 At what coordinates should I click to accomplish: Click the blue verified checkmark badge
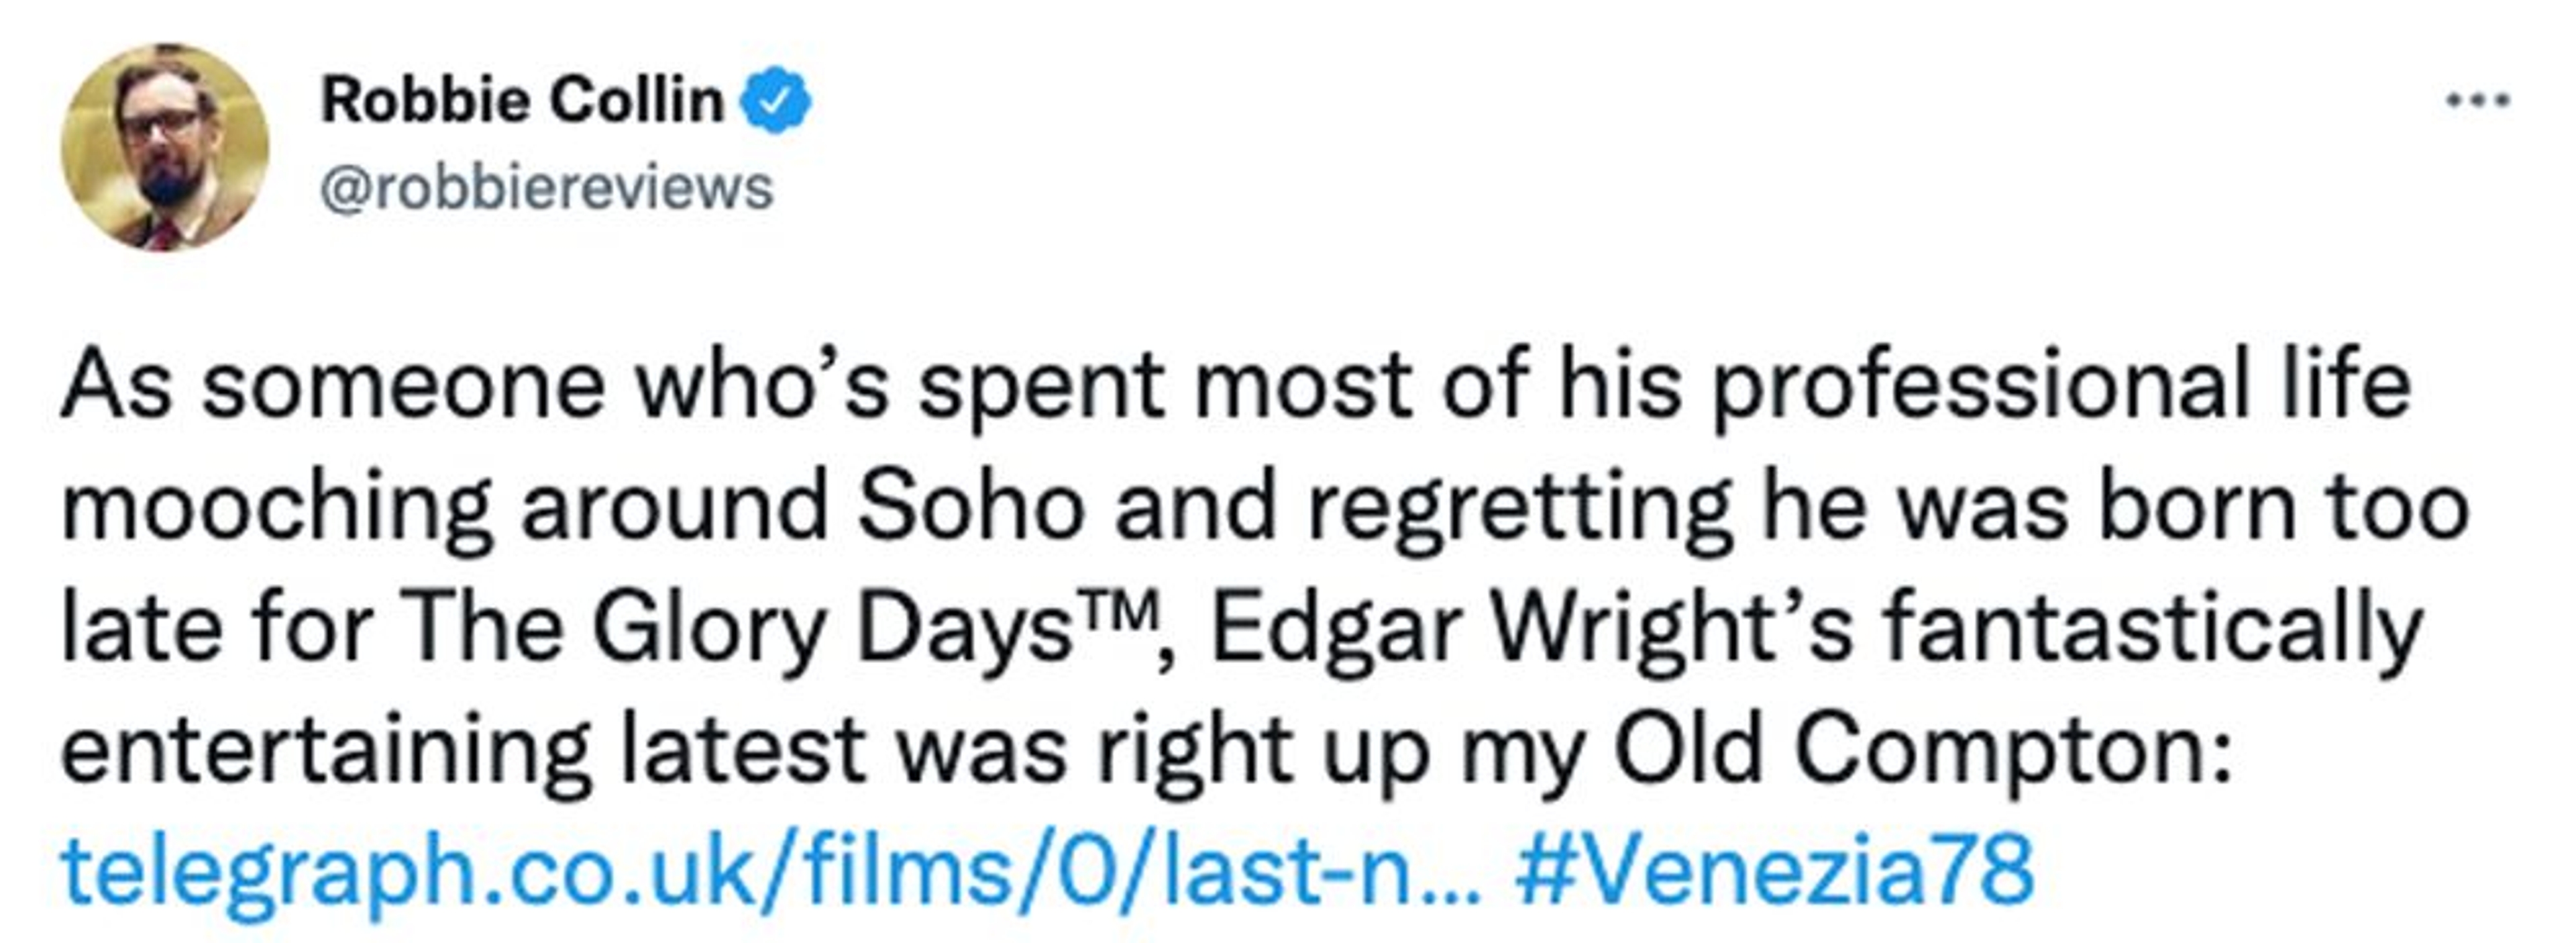coord(775,100)
